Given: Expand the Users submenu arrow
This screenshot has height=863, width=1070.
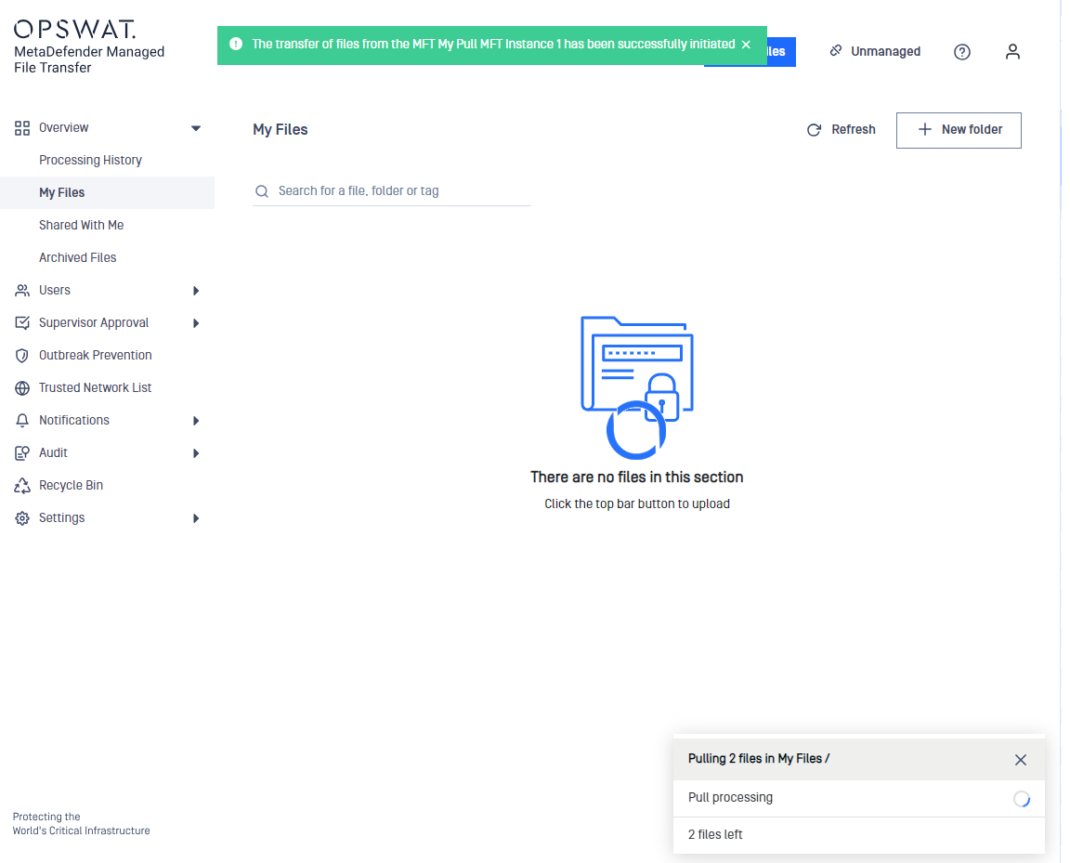Looking at the screenshot, I should click(x=196, y=291).
